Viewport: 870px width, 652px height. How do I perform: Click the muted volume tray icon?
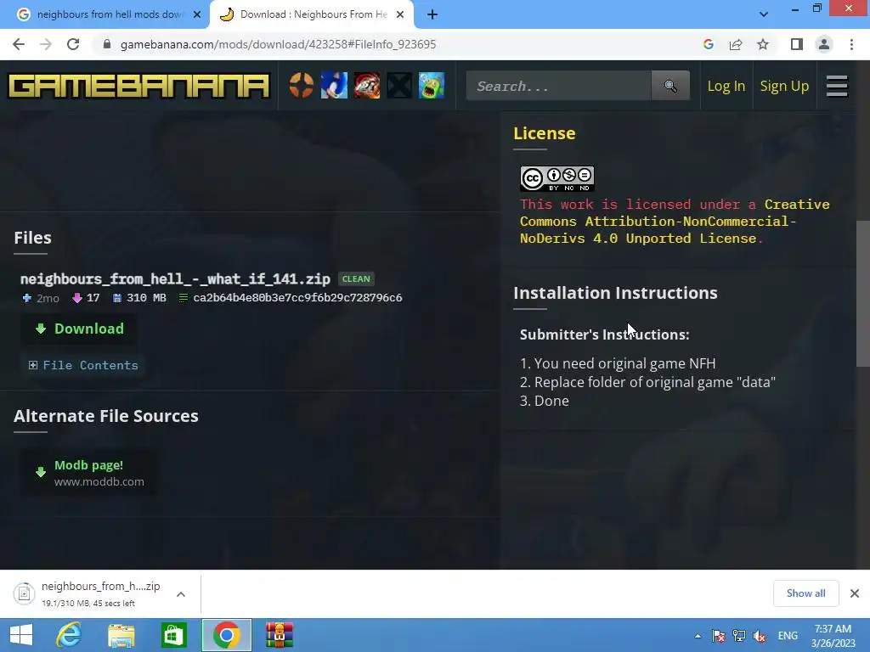[760, 636]
